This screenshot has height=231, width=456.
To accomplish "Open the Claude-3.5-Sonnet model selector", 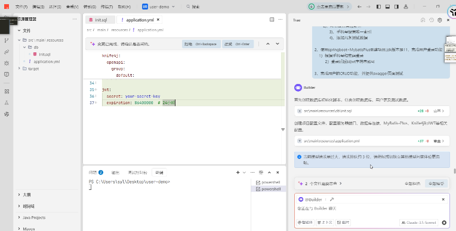I will (419, 223).
